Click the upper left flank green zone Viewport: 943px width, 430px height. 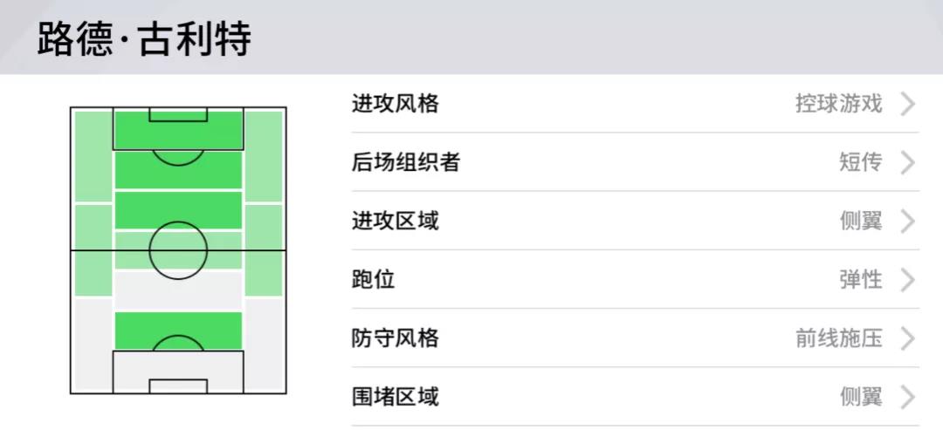tap(93, 156)
